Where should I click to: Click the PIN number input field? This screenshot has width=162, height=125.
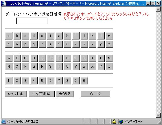32,21
